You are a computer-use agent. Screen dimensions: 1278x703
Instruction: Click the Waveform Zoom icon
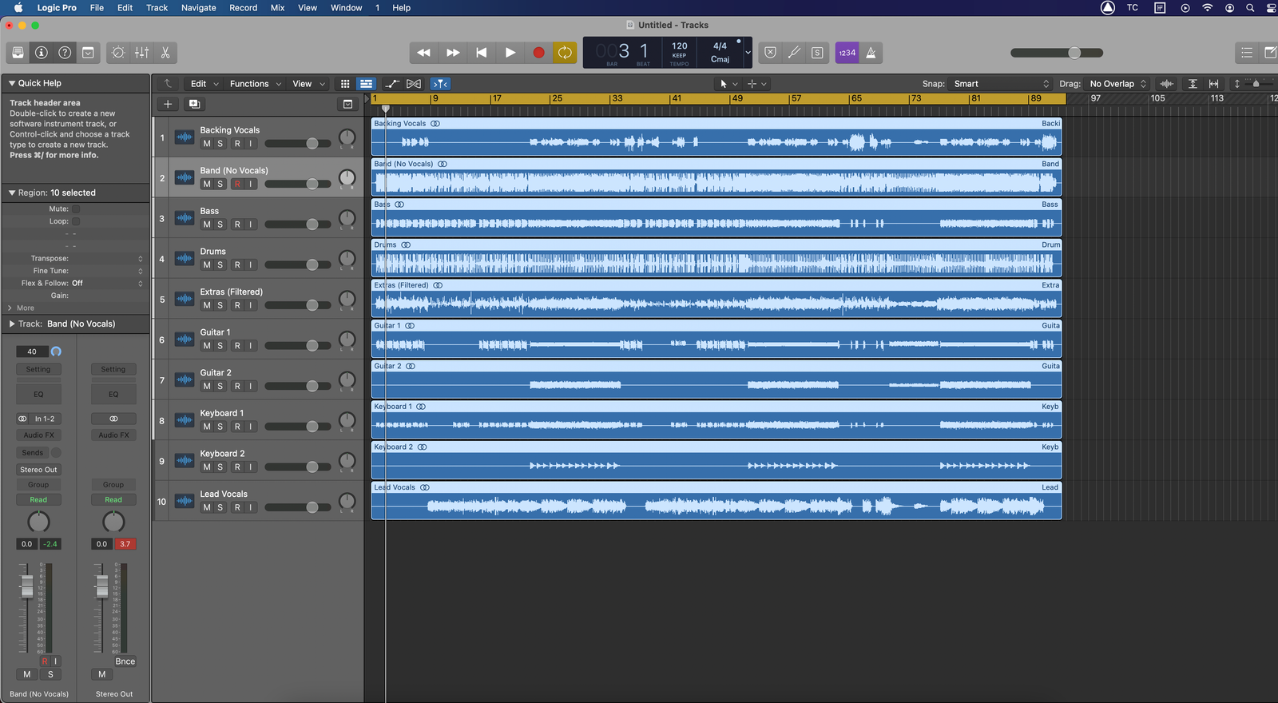[1167, 84]
